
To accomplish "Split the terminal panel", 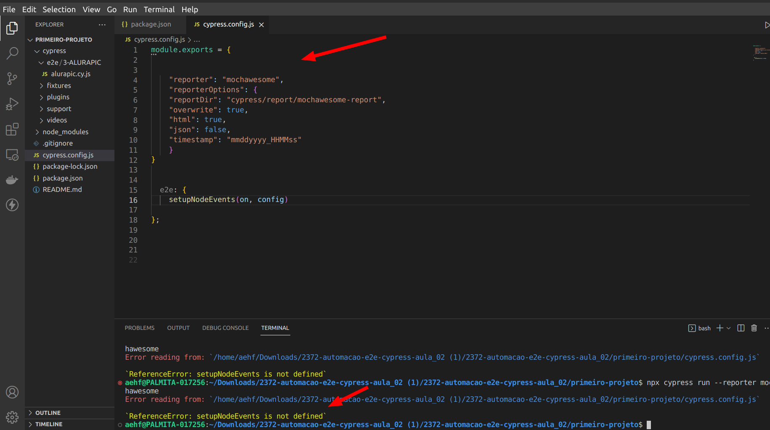I will point(741,328).
